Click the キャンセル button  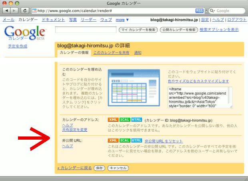click(x=118, y=168)
